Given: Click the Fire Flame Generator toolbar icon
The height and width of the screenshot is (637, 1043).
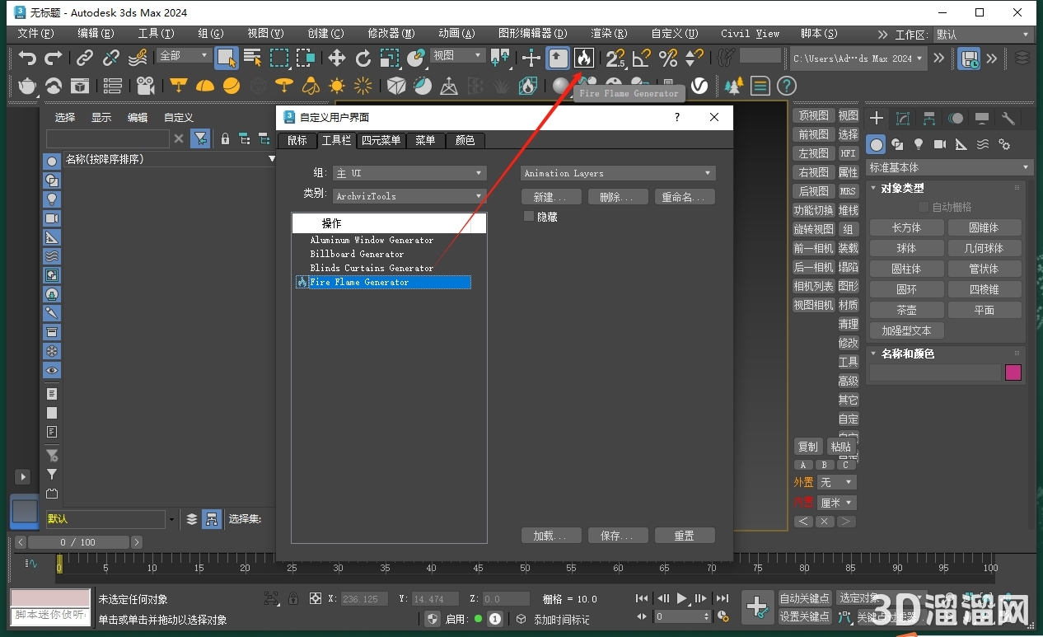Looking at the screenshot, I should coord(584,58).
